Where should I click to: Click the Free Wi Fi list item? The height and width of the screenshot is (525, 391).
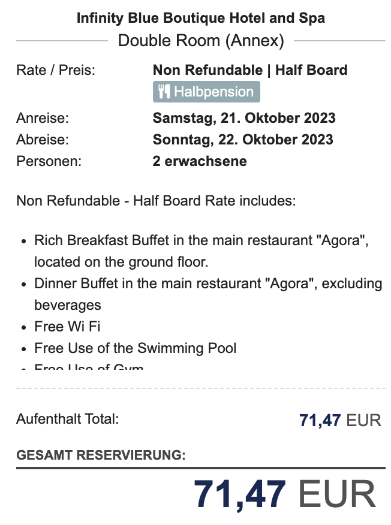pyautogui.click(x=67, y=327)
